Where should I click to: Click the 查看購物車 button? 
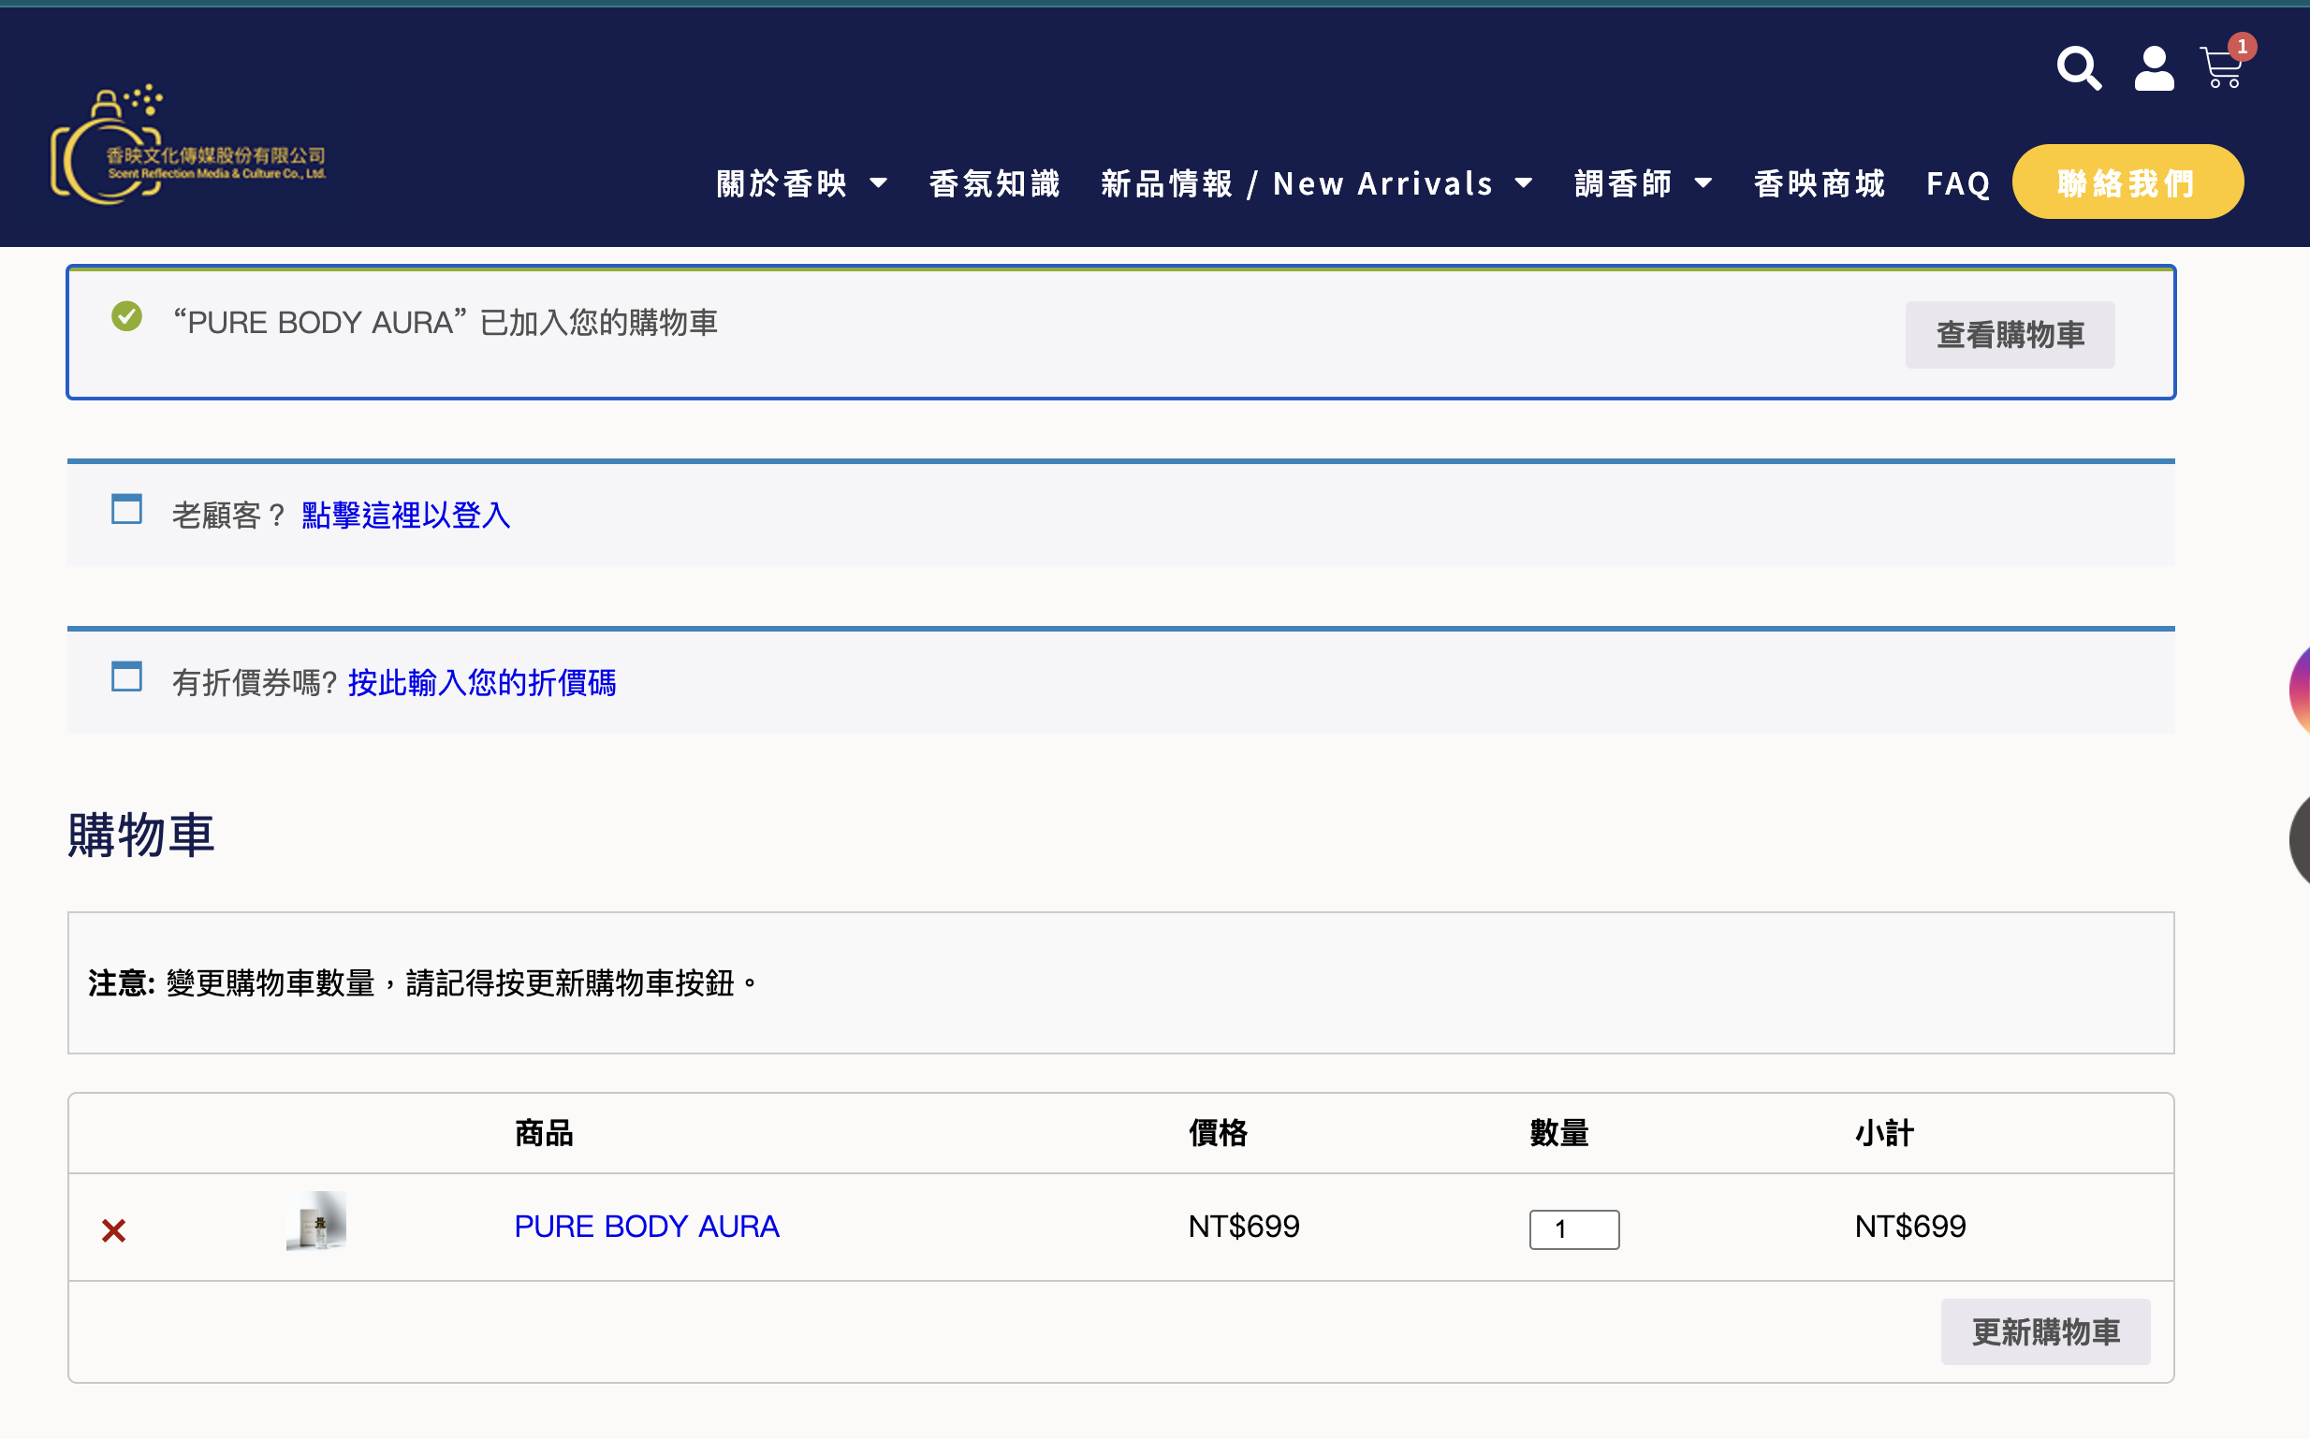coord(2010,335)
